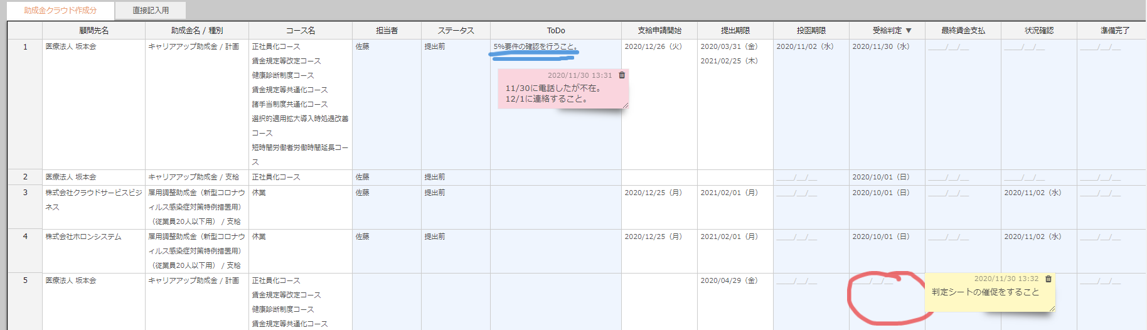Click empty 準備完了 date field in row 2
The image size is (1147, 330).
point(1100,178)
